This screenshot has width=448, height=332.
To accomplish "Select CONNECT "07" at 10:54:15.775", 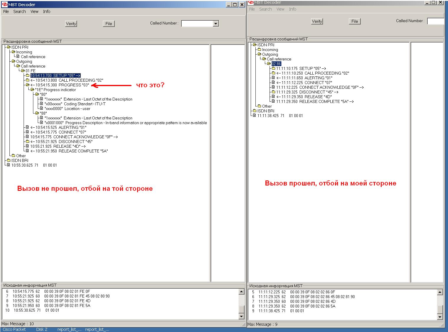I will pos(58,132).
